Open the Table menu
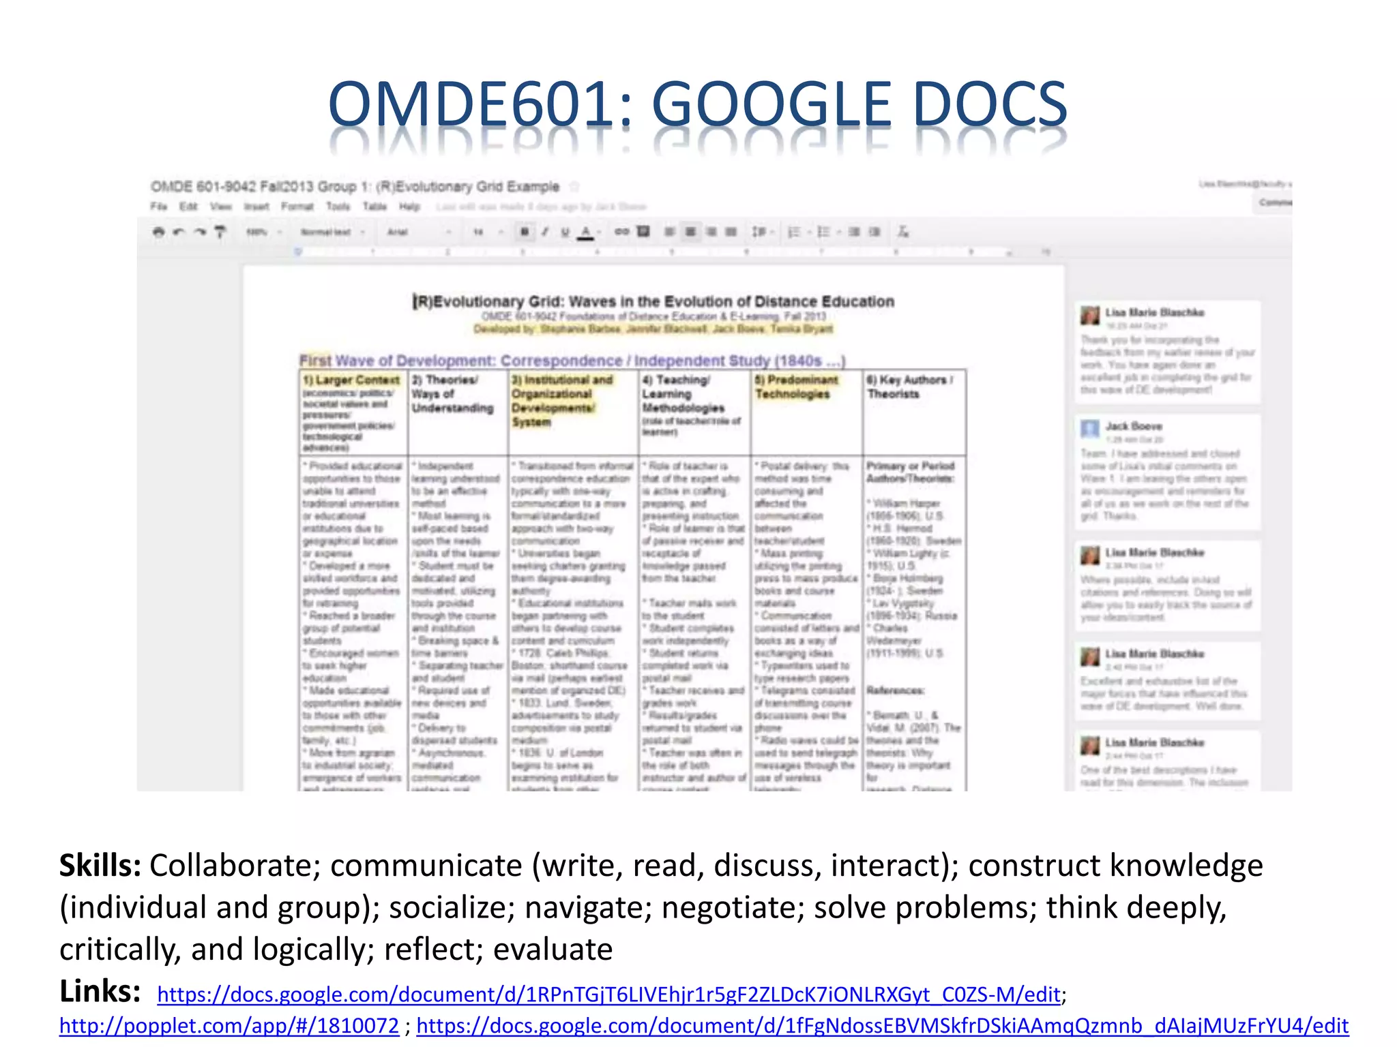 (x=374, y=206)
